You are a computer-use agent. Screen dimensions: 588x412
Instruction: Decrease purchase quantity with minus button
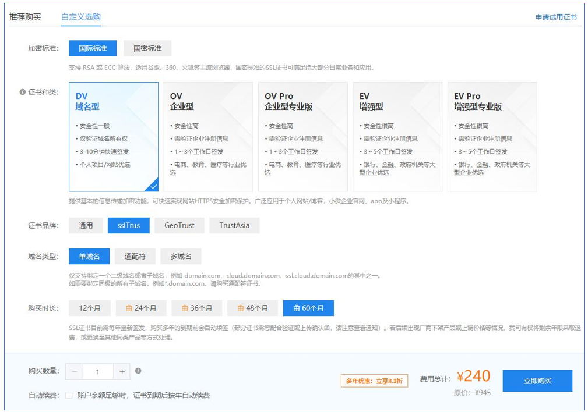click(x=74, y=371)
